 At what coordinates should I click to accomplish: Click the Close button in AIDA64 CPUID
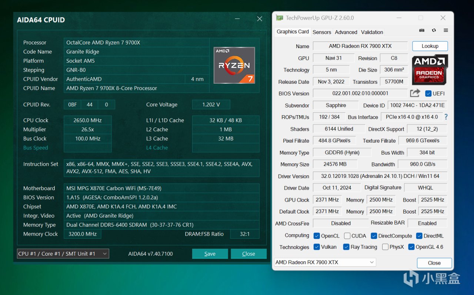pos(248,253)
